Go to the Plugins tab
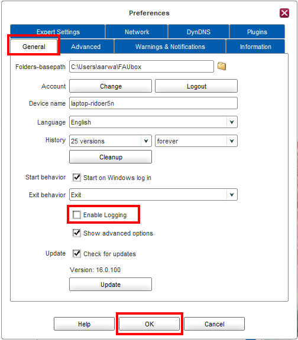The height and width of the screenshot is (340, 298). coord(257,32)
